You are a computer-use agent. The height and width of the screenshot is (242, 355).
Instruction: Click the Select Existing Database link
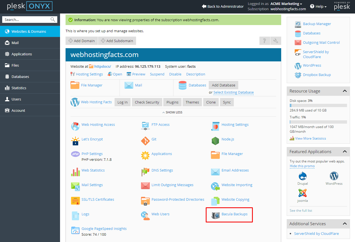tap(234, 93)
